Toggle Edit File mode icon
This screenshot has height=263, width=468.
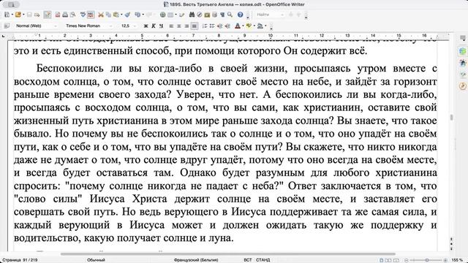click(48, 15)
